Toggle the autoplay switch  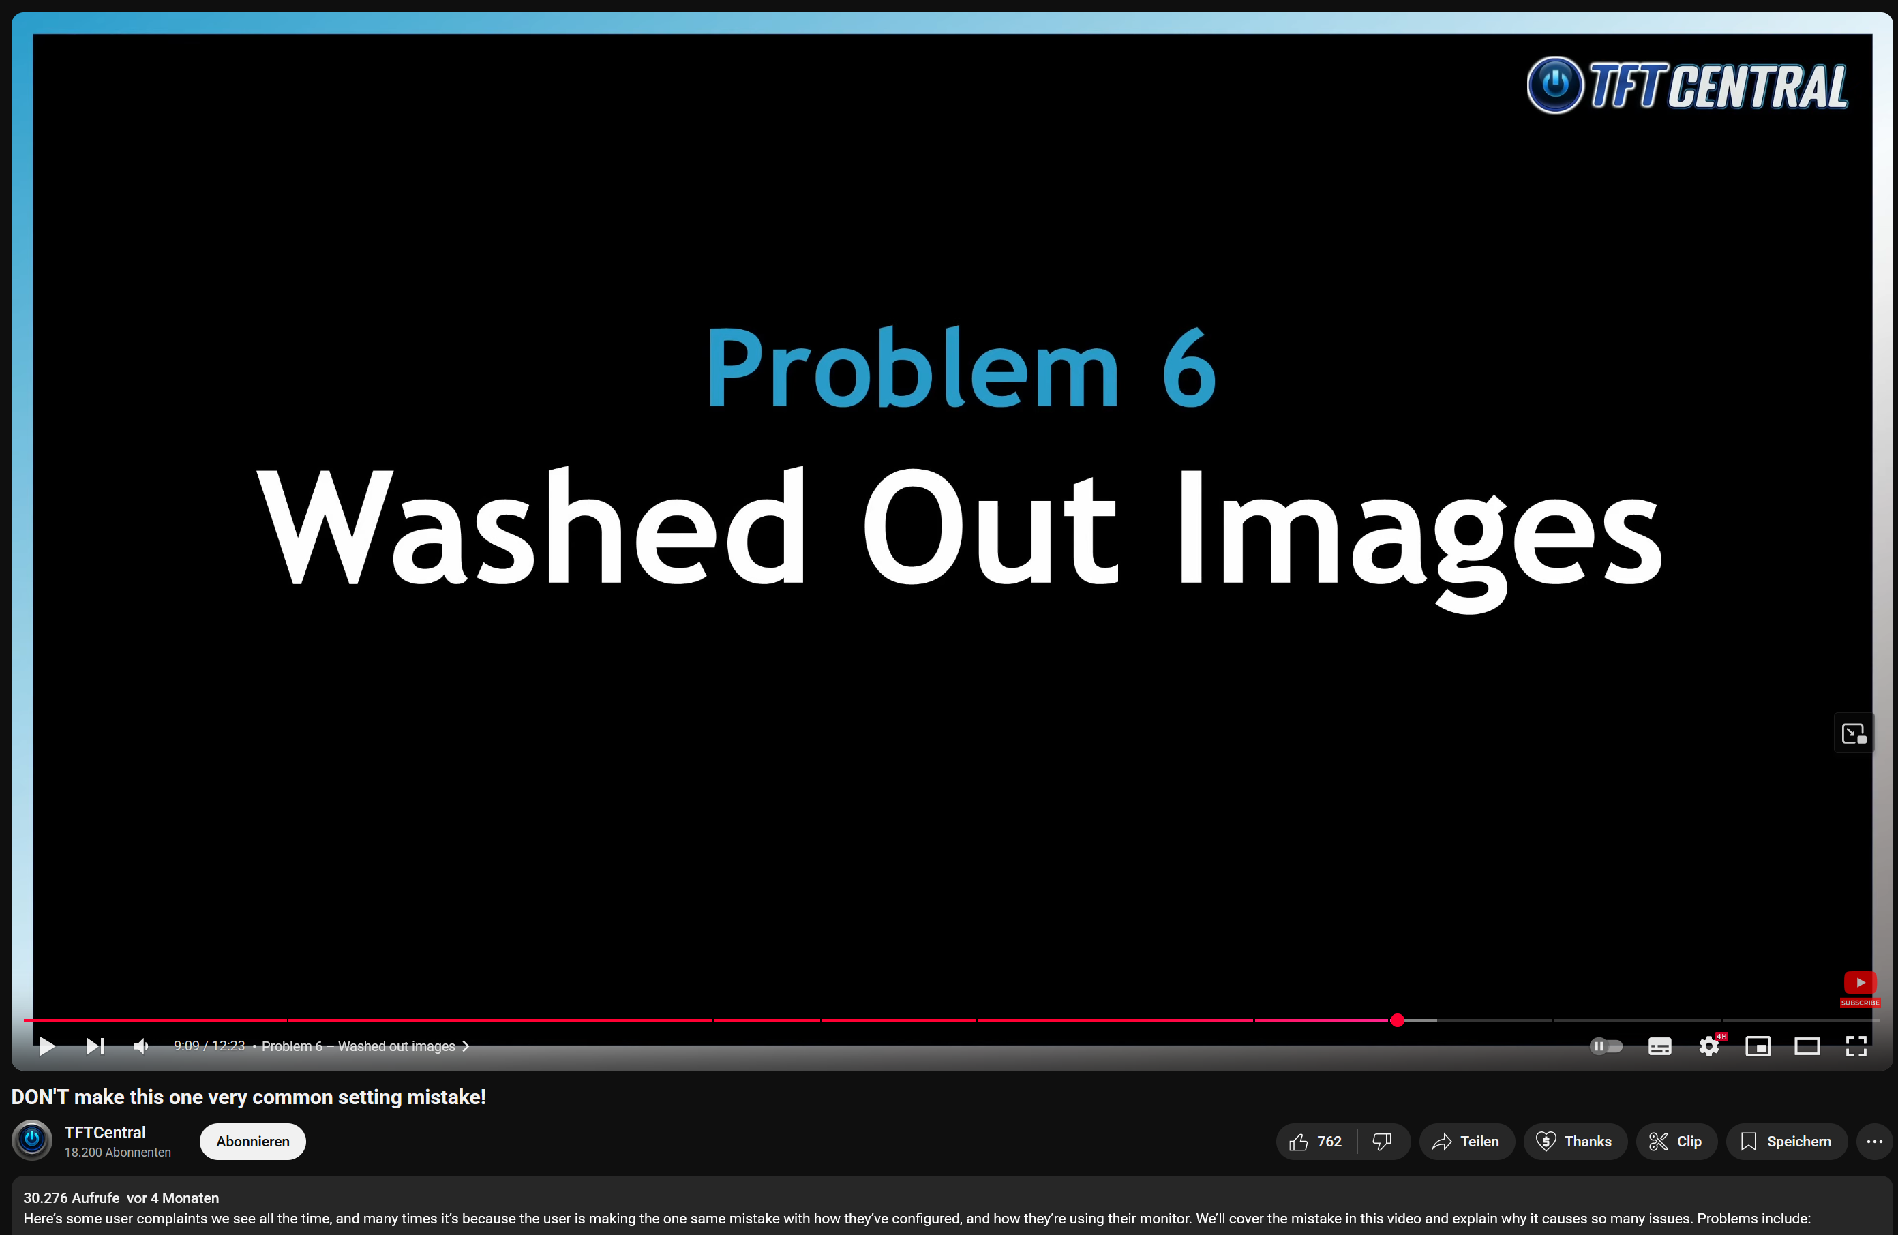[1606, 1046]
